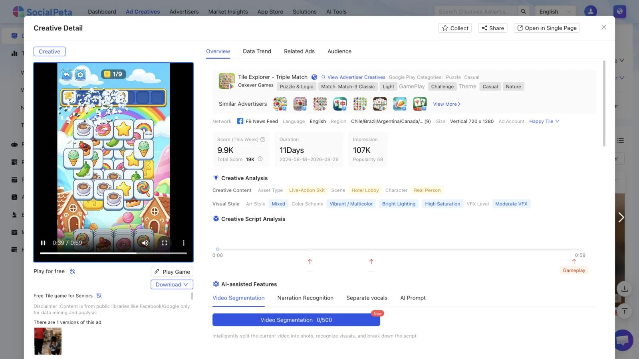This screenshot has width=639, height=359.
Task: Click the Play Game link button
Action: (172, 272)
